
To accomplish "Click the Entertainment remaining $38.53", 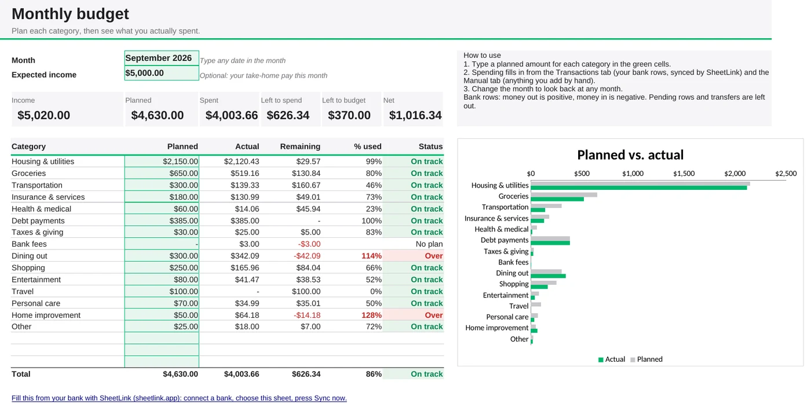I will (x=308, y=280).
